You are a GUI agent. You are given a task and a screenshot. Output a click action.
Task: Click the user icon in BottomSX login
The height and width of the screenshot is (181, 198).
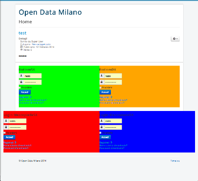pos(21,75)
